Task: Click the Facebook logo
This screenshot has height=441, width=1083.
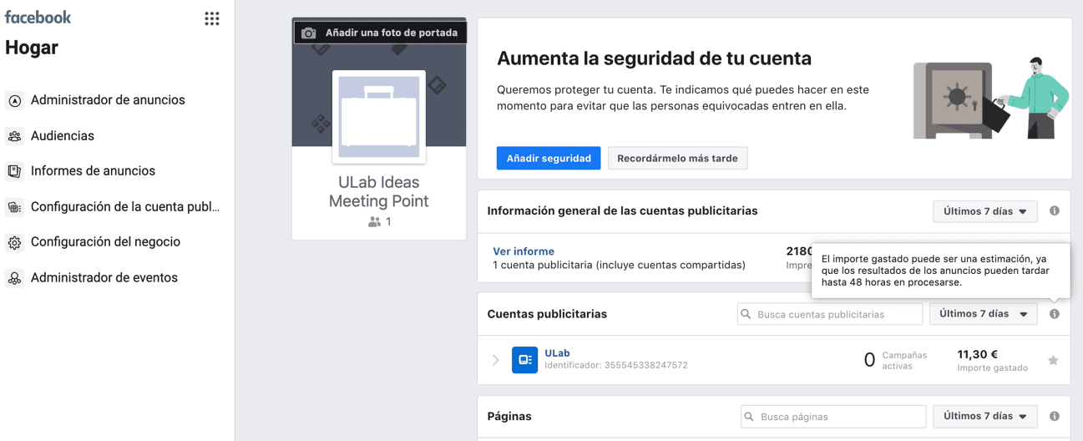Action: click(x=38, y=17)
